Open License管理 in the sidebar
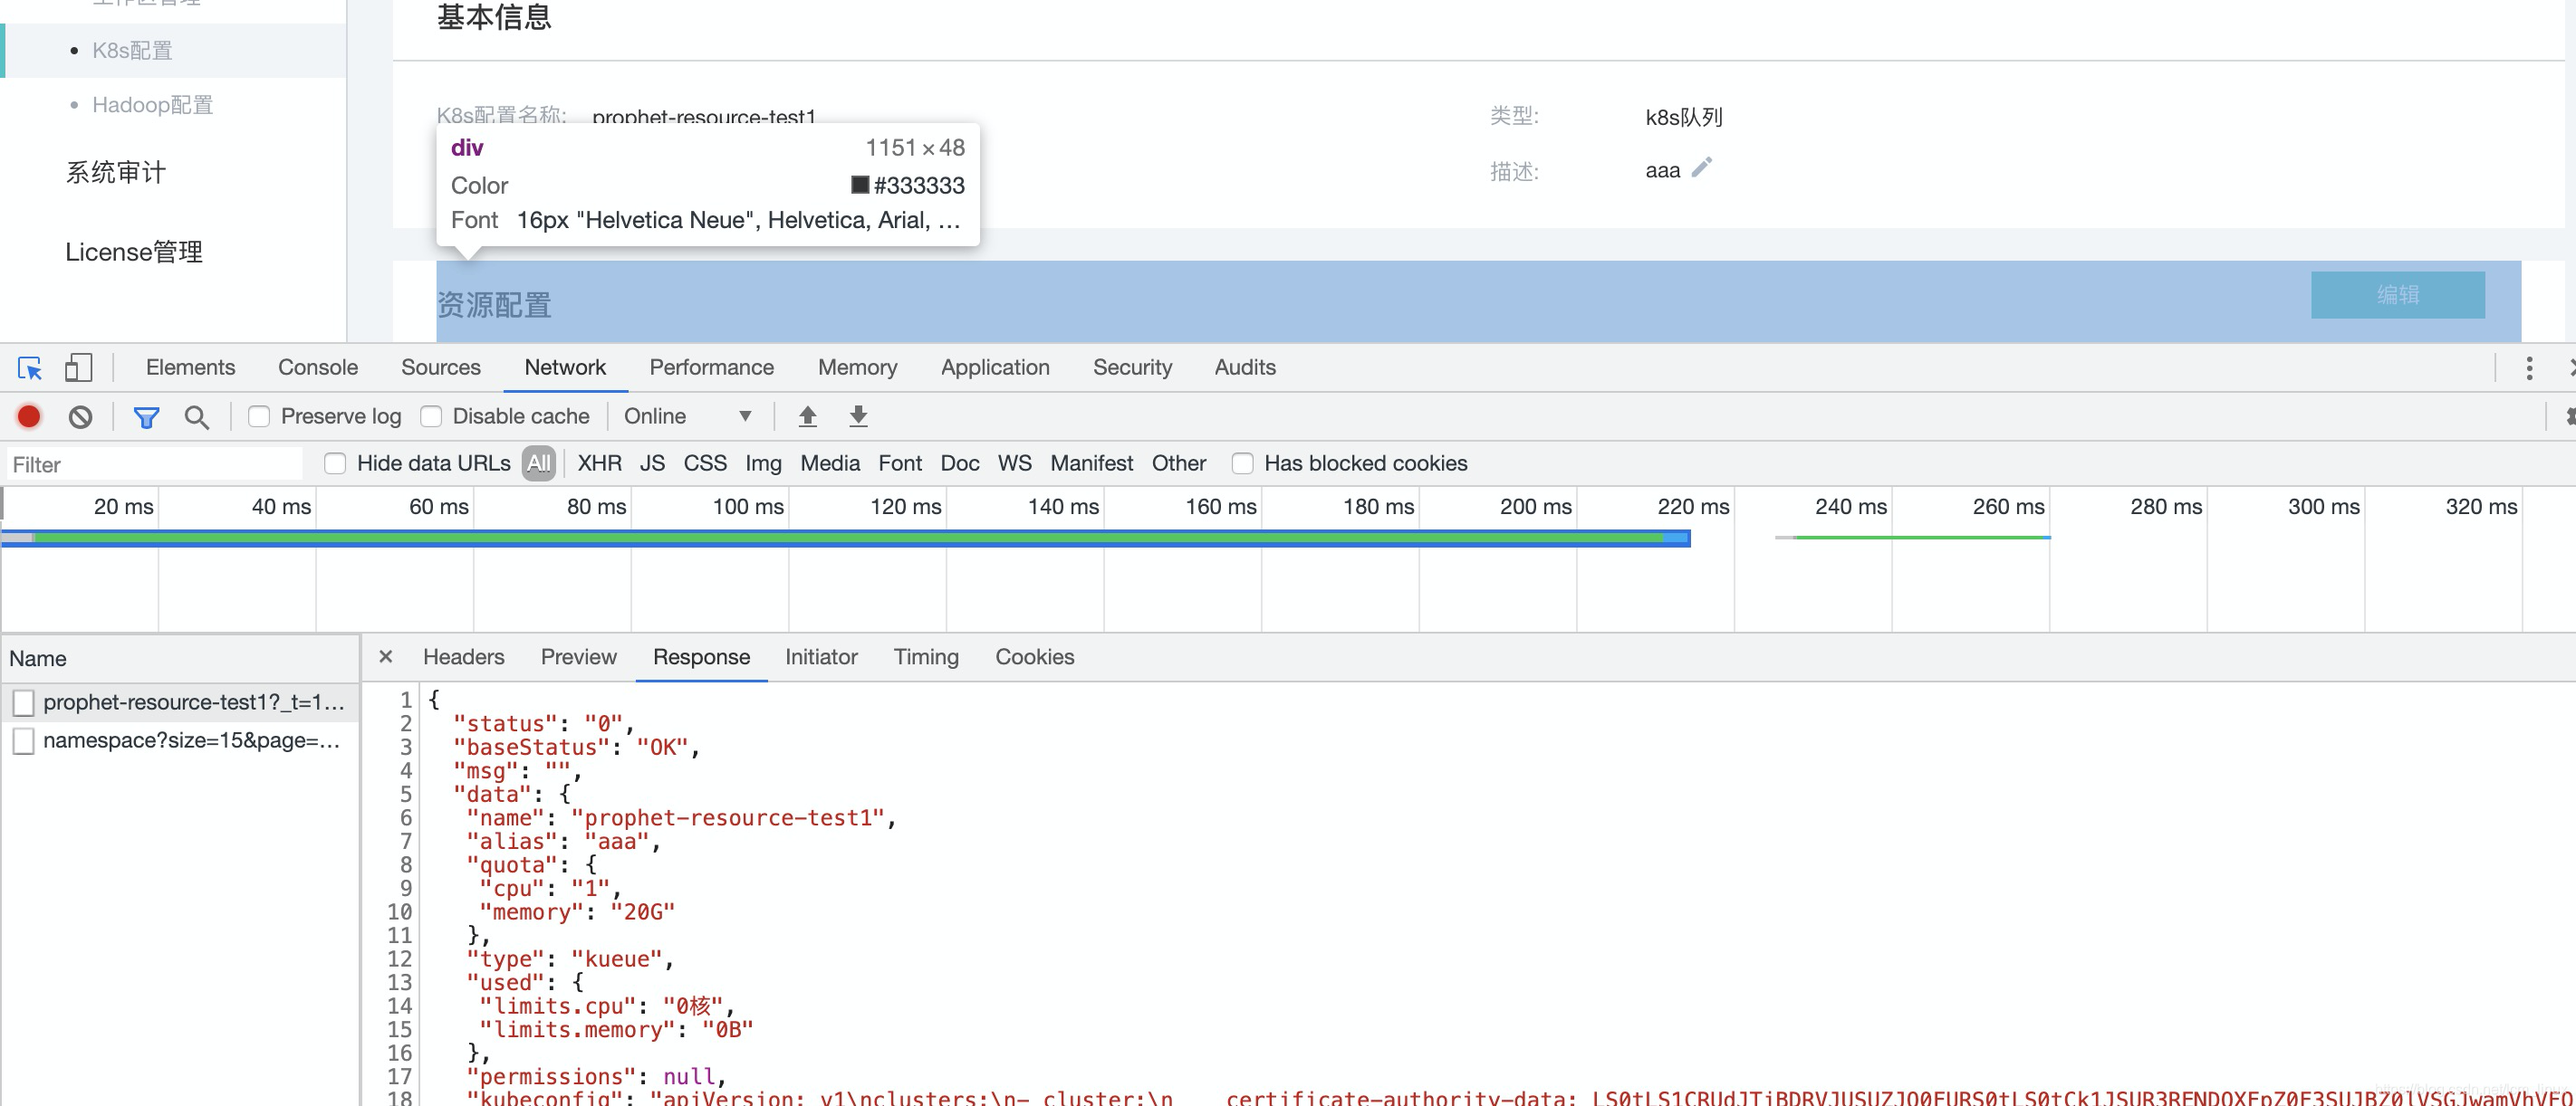Viewport: 2576px width, 1106px height. tap(134, 252)
